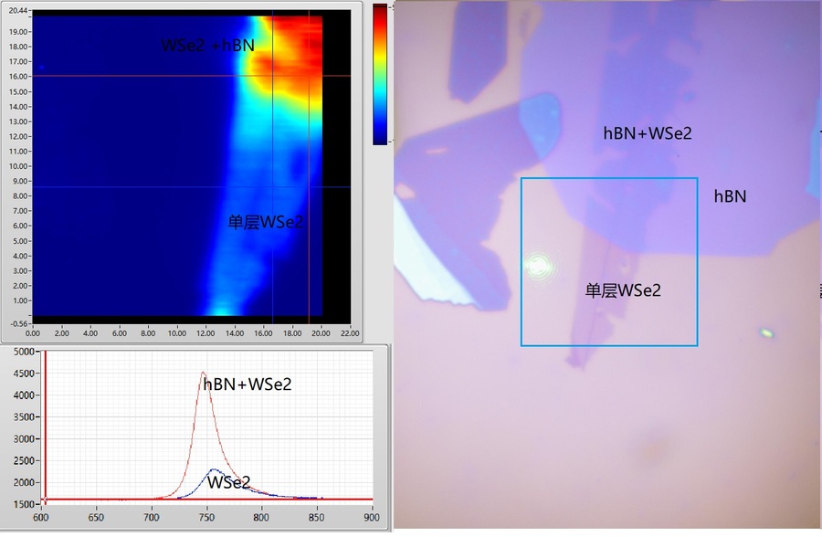822x537 pixels.
Task: Click the "WSe2" label under the blue spectrum curve
Action: click(228, 482)
